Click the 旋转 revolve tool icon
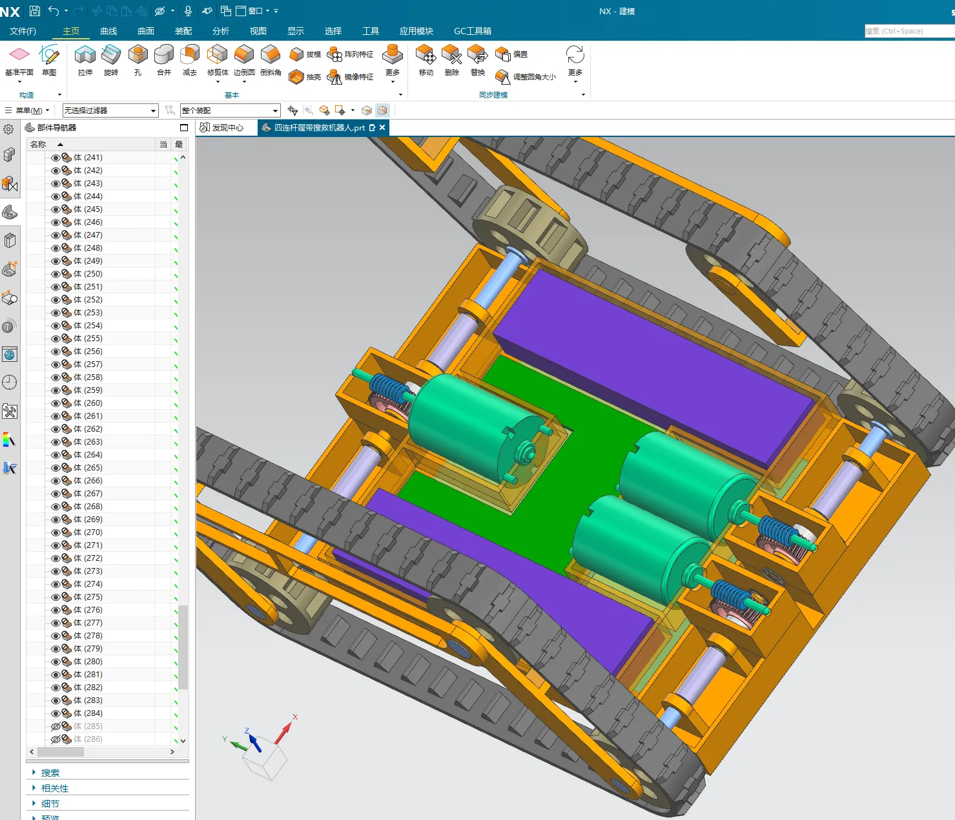 (x=111, y=55)
